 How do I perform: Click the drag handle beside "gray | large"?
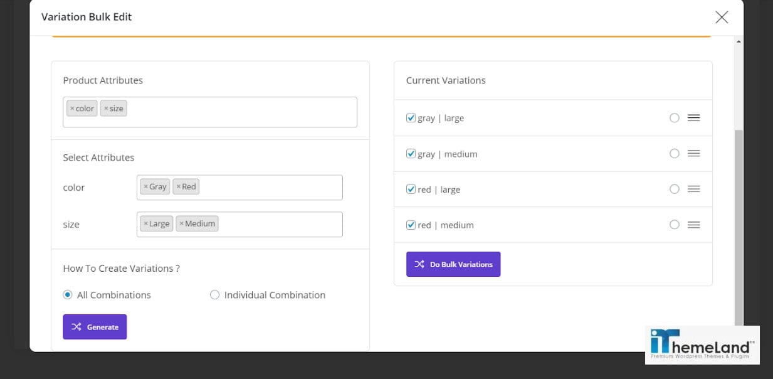tap(693, 117)
